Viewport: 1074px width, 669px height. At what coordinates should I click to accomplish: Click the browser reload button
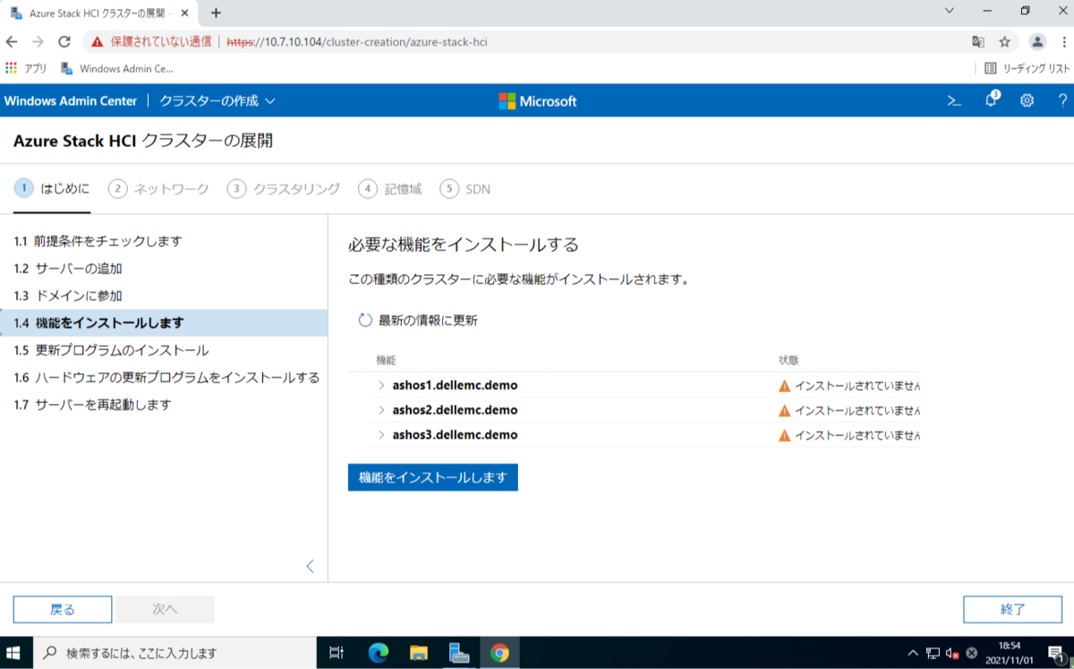tap(64, 41)
